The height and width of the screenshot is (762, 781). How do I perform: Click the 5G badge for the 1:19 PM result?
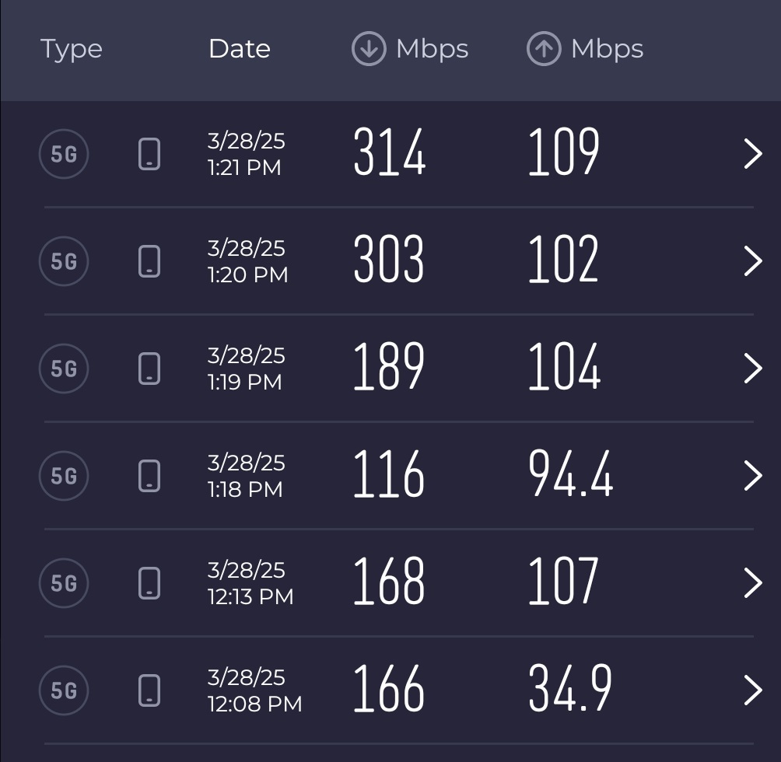(64, 369)
